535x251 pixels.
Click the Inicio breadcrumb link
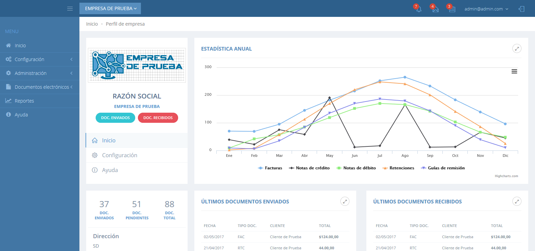[x=92, y=24]
